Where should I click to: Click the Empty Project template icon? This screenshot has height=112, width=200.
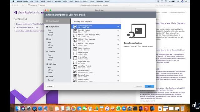75,53
